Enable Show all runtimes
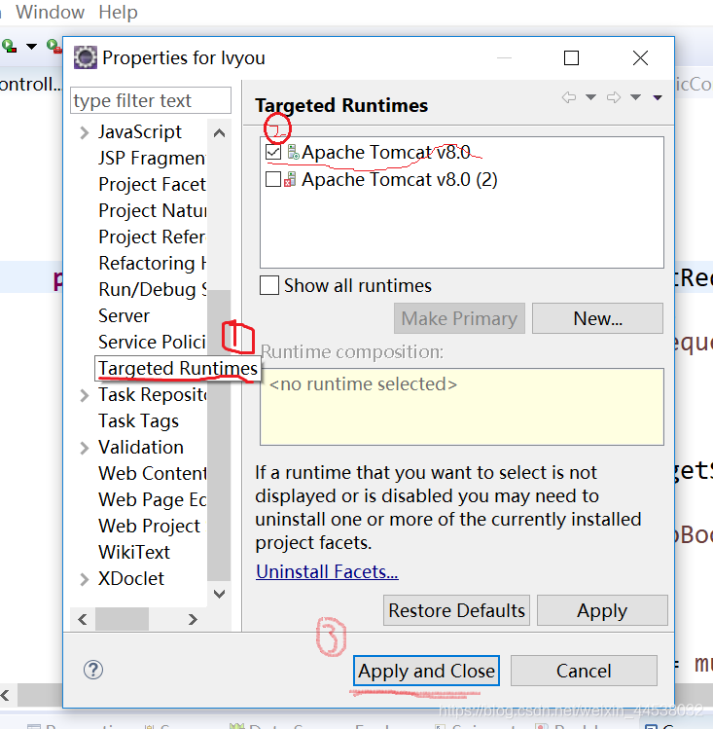This screenshot has height=729, width=713. (269, 285)
